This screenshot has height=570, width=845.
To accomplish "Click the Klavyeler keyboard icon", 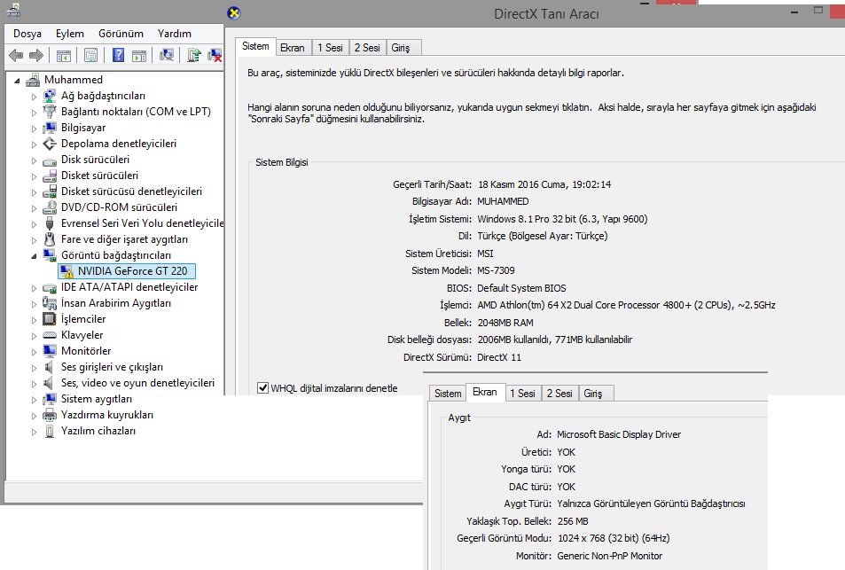I will pyautogui.click(x=50, y=335).
